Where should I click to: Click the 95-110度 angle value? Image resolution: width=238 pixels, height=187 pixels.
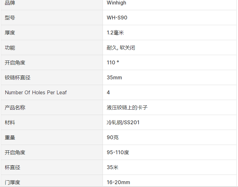(x=118, y=152)
